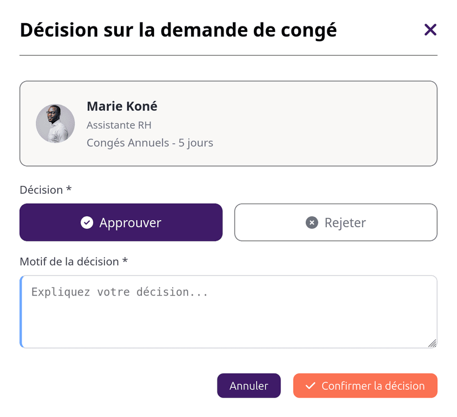Viewport: 457px width, 417px height.
Task: Select the Rejeter decision option
Action: coord(336,222)
